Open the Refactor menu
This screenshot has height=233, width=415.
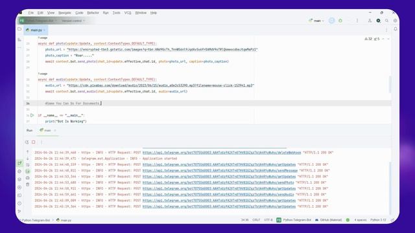(93, 13)
